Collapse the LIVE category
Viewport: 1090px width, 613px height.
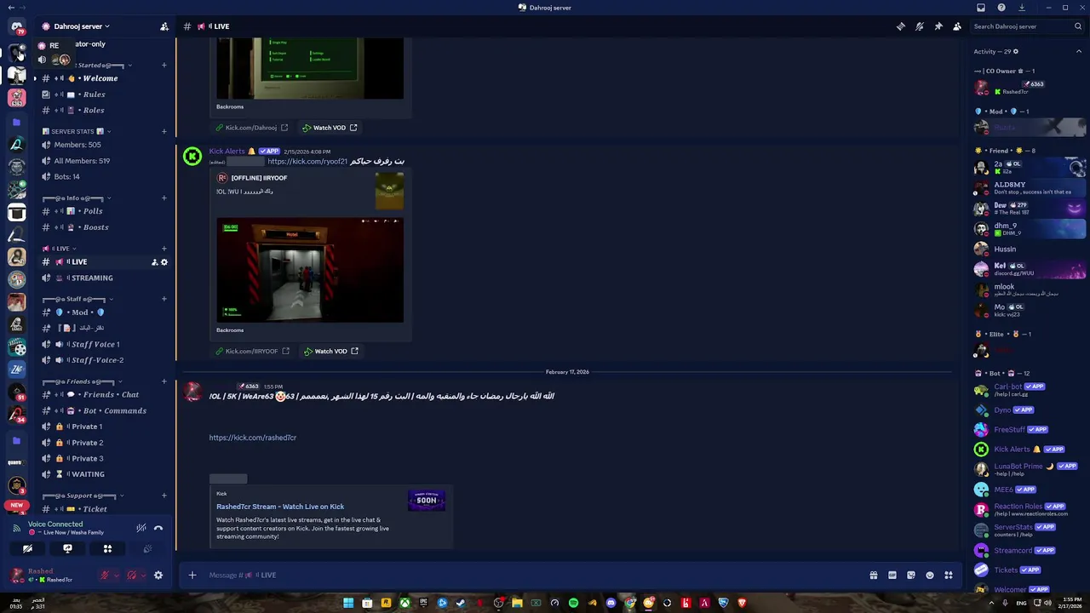click(59, 249)
